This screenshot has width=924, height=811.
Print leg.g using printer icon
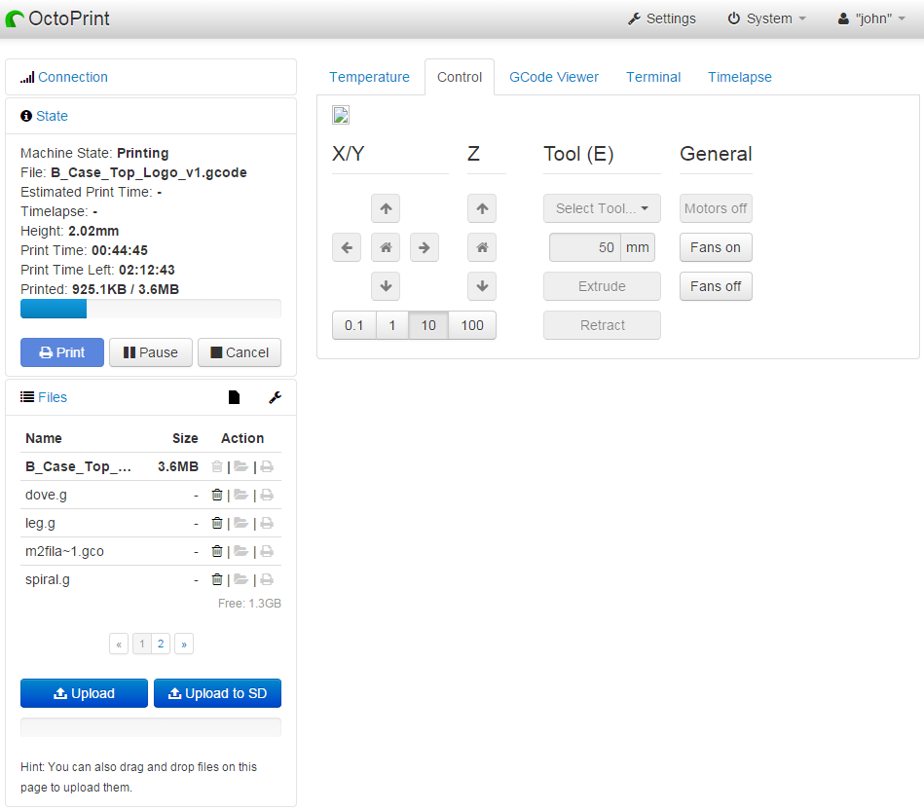[x=267, y=523]
